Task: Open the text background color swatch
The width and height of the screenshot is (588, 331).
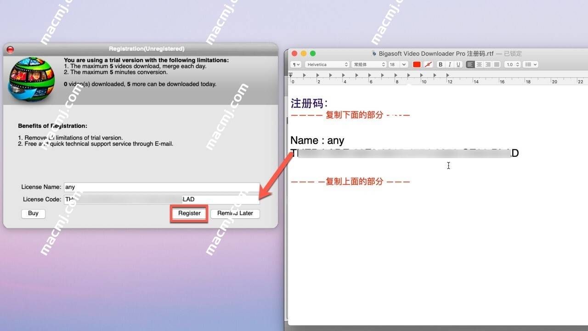Action: click(x=428, y=64)
